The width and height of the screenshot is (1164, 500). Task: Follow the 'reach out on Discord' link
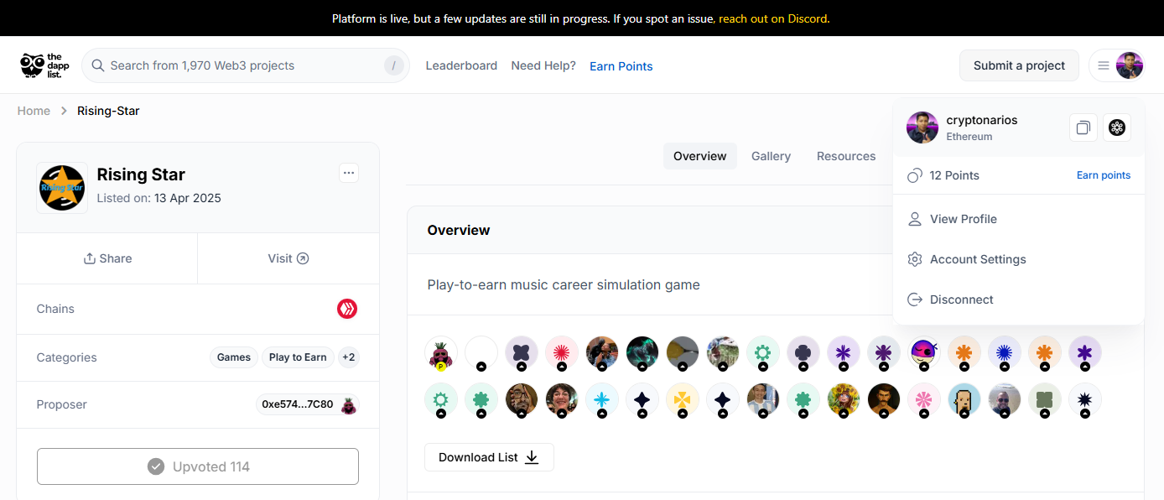pyautogui.click(x=774, y=18)
